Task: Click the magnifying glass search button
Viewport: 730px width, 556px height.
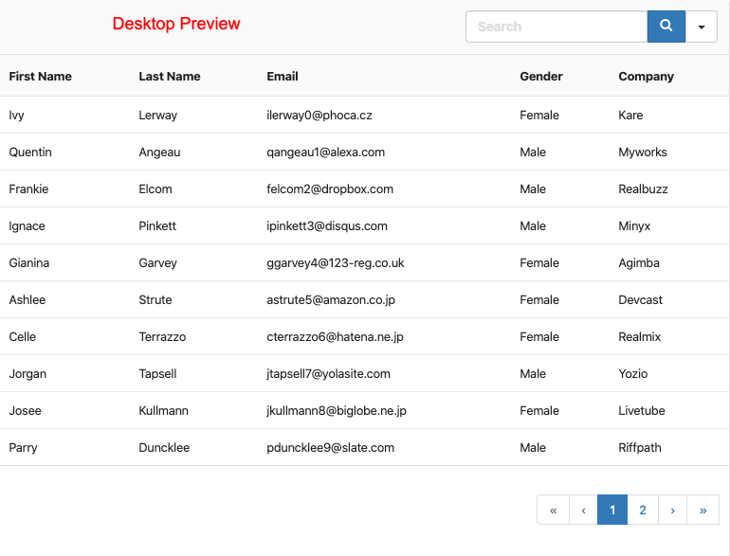Action: [666, 27]
